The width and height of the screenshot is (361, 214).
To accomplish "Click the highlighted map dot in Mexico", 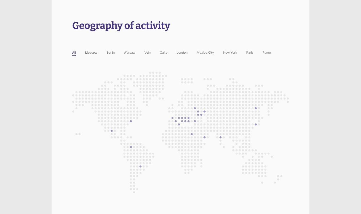I will point(112,131).
